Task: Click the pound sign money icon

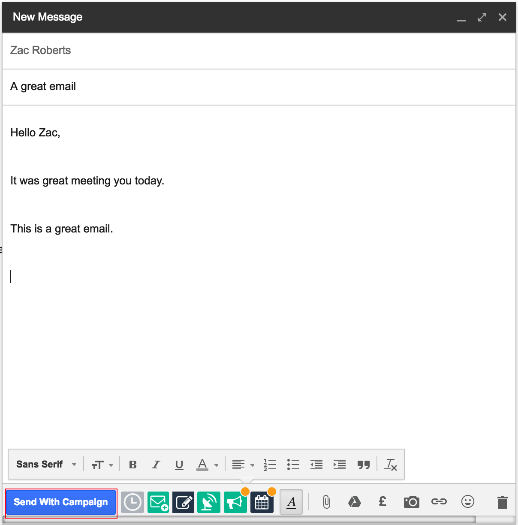Action: click(x=382, y=501)
